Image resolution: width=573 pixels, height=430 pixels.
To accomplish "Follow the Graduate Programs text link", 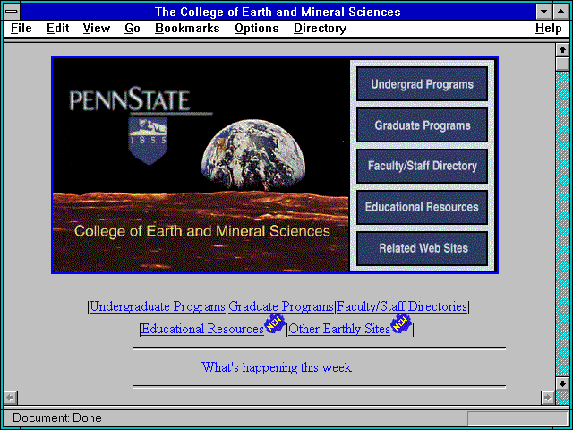I will pos(281,306).
